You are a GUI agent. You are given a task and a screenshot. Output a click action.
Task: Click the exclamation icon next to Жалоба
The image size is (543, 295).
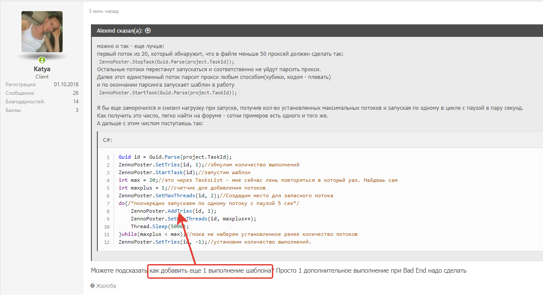92,286
